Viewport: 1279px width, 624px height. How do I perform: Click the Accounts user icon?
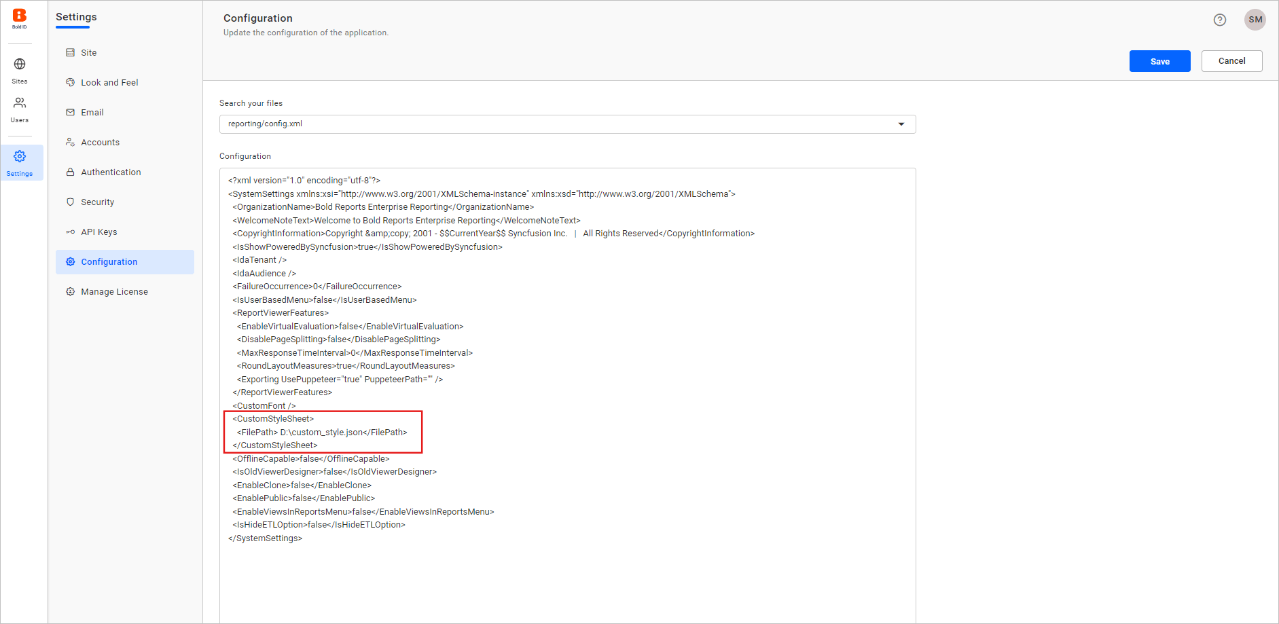[x=70, y=142]
